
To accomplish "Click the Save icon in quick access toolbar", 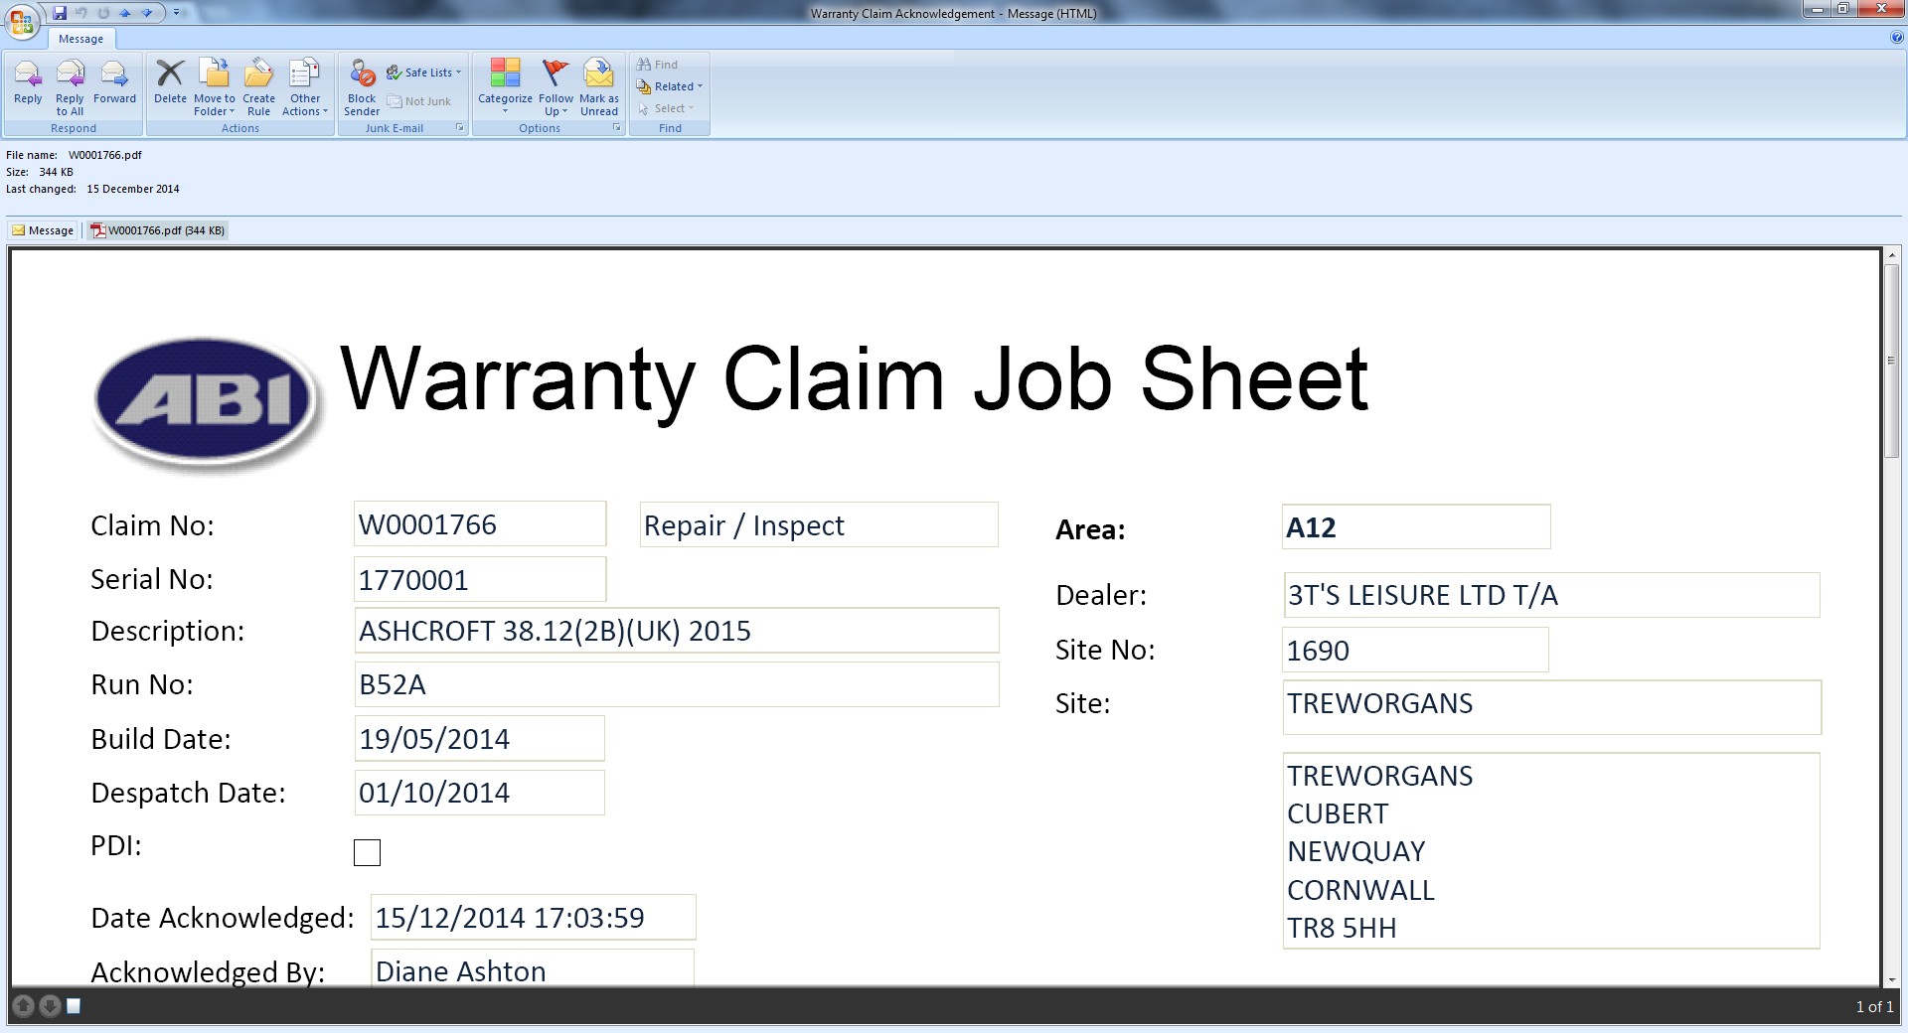I will point(60,13).
